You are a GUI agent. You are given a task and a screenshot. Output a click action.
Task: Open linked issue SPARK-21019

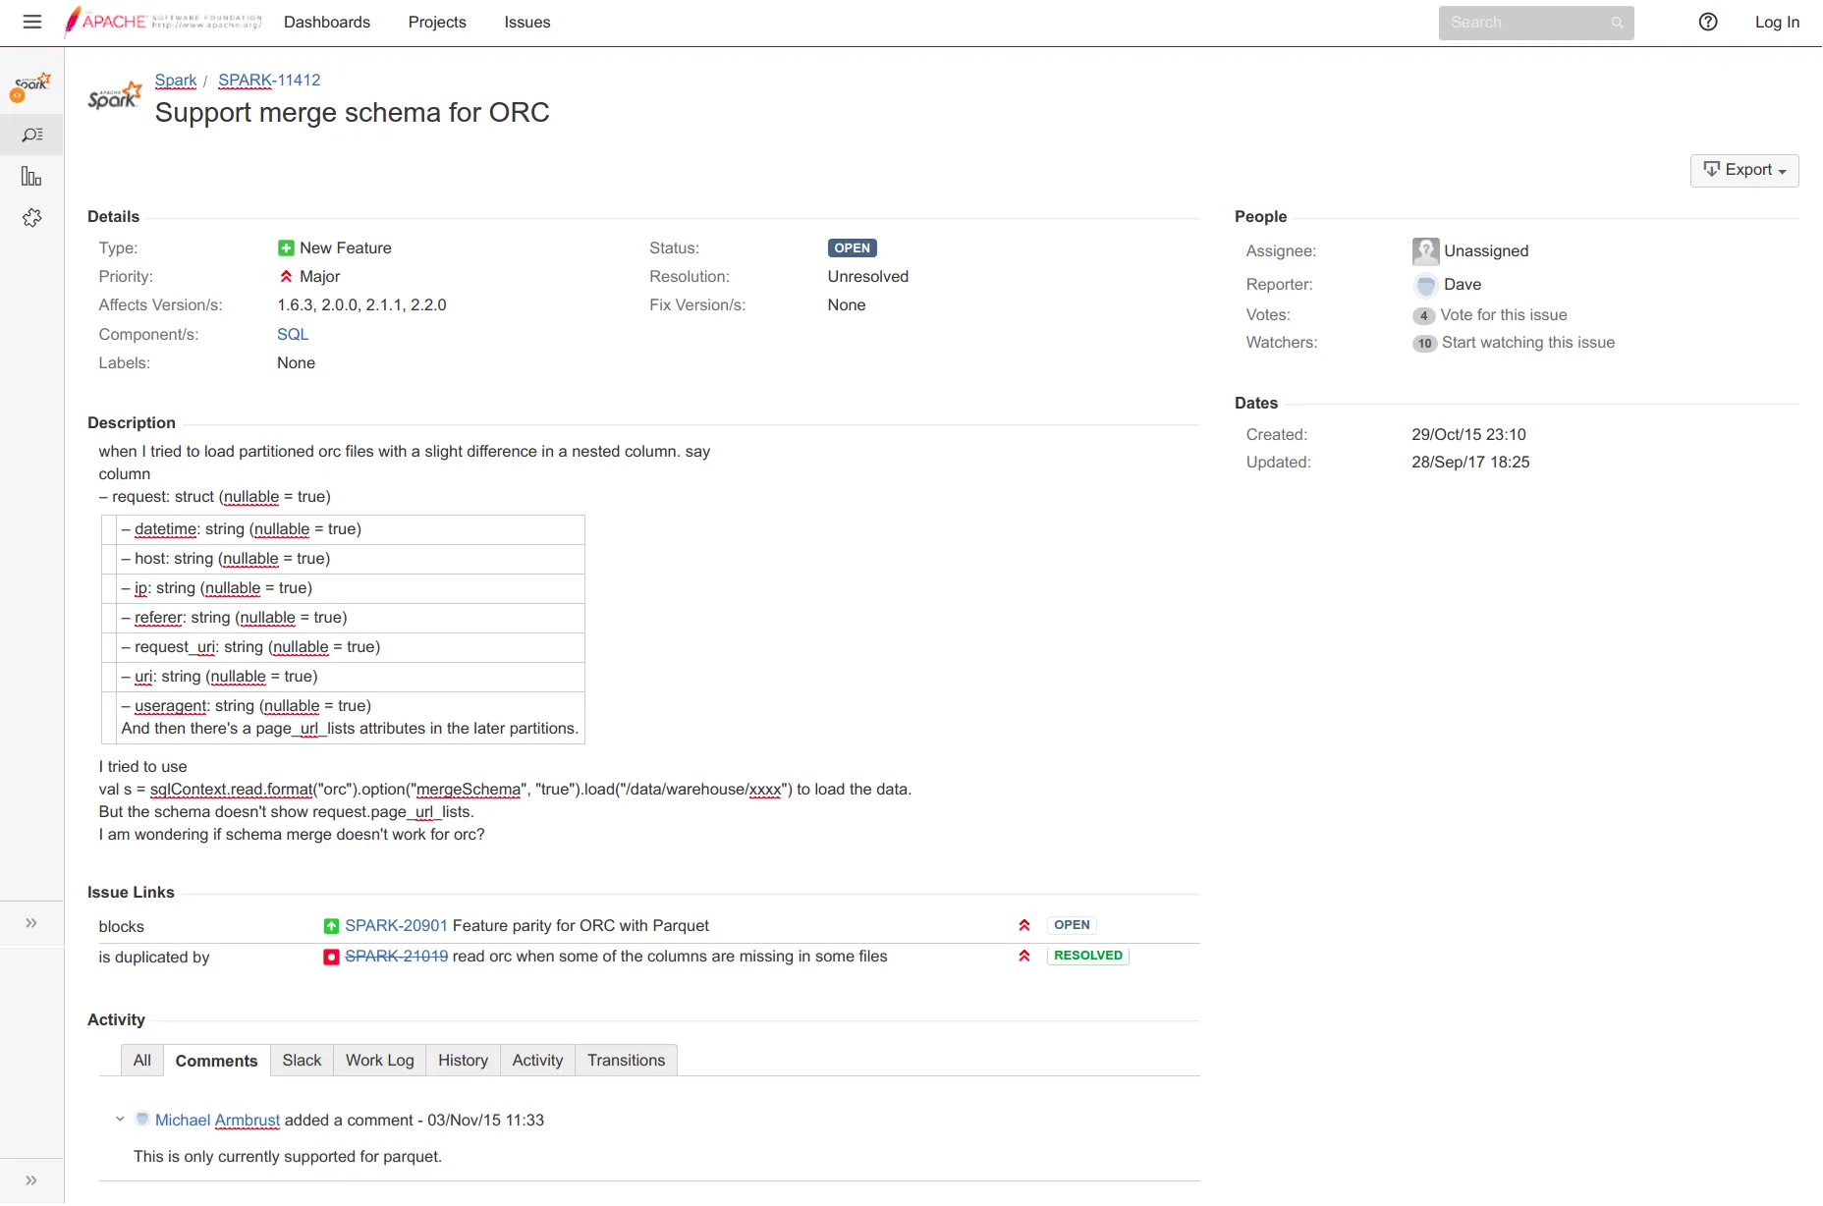396,957
